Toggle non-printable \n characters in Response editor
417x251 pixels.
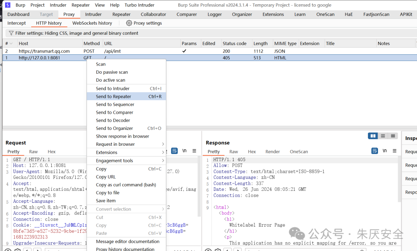385,151
